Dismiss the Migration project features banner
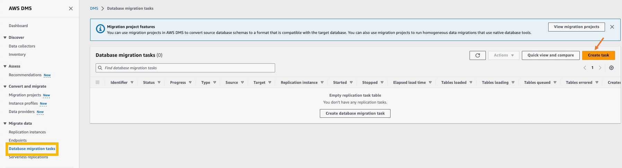Viewport: 622px width, 168px height. pos(612,27)
